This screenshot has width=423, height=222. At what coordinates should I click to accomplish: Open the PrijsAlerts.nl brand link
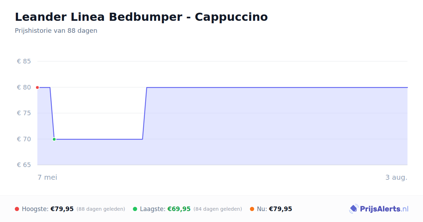click(x=379, y=209)
